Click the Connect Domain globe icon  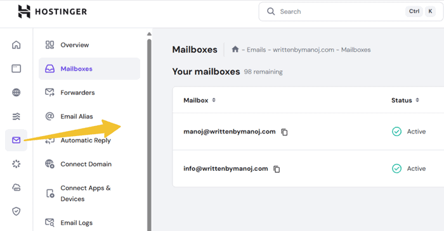[49, 164]
